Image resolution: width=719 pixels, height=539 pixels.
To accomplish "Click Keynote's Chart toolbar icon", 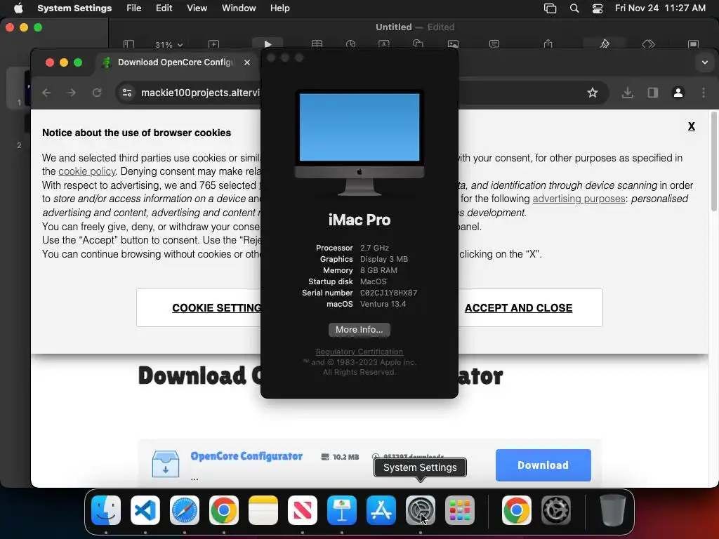I will point(351,44).
